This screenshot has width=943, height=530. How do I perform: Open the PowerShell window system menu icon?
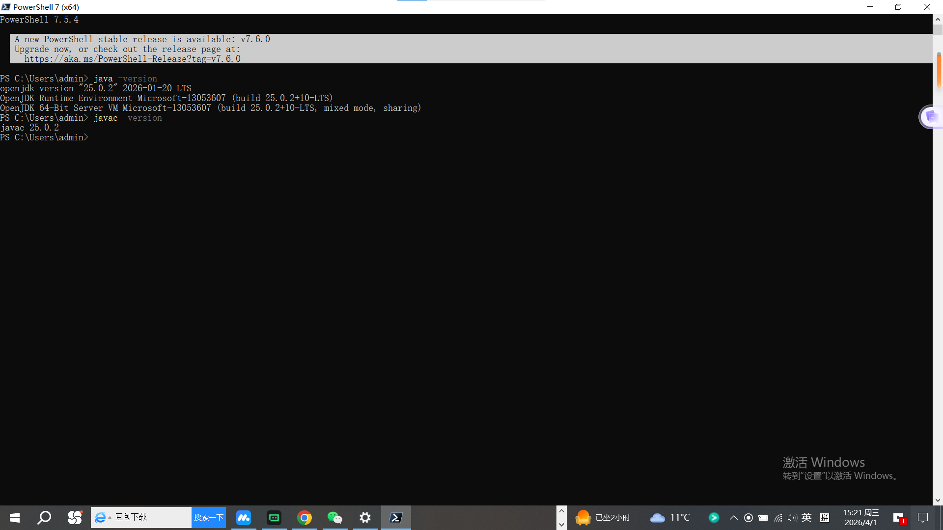[x=6, y=7]
